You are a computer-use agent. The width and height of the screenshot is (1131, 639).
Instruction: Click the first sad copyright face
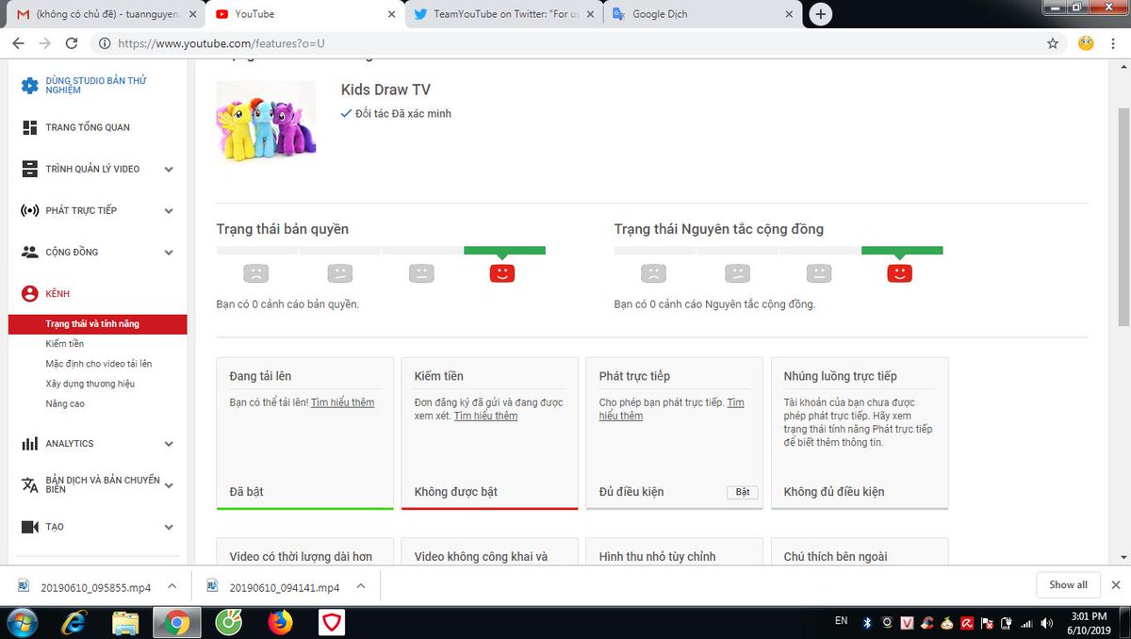(256, 273)
